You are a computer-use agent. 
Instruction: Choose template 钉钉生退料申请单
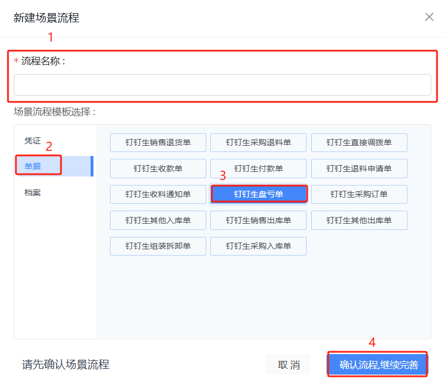tap(359, 169)
